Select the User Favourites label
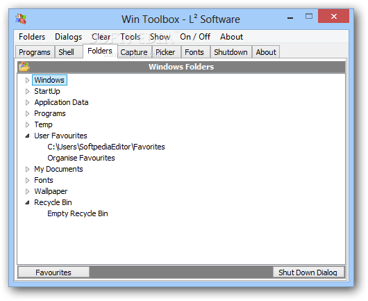This screenshot has width=368, height=301. coord(60,136)
